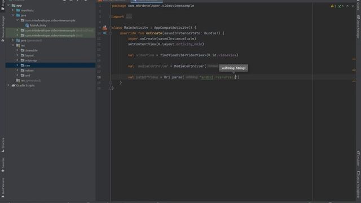Expand the drawable folder arrow
Image resolution: width=361 pixels, height=203 pixels.
click(x=17, y=50)
